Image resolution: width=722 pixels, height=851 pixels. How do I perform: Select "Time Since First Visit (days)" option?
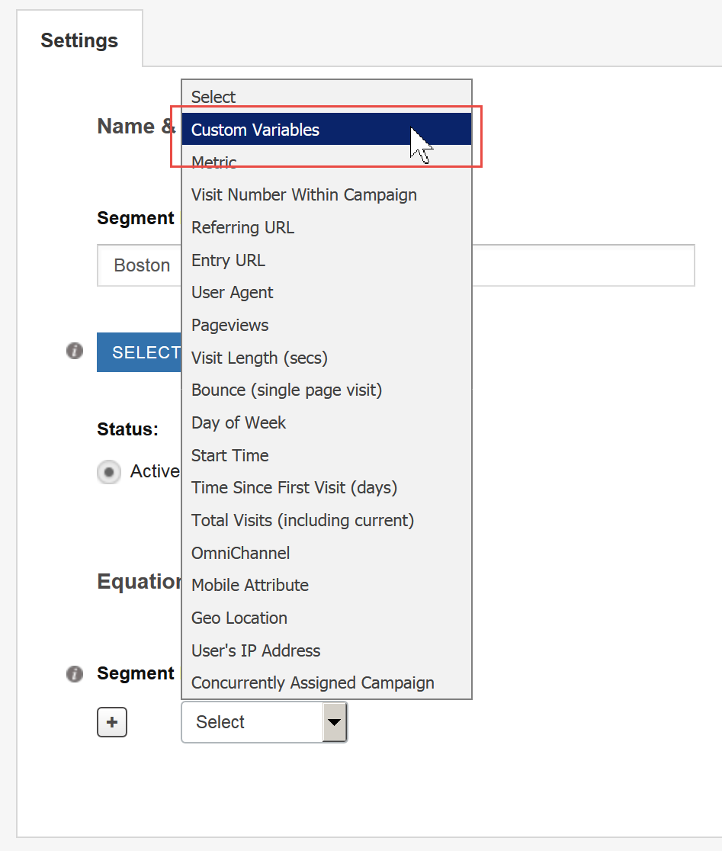coord(294,487)
